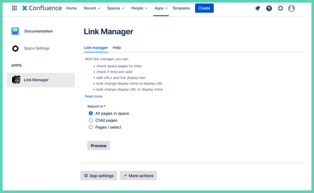
Task: Open the Recent dropdown menu
Action: pos(92,8)
